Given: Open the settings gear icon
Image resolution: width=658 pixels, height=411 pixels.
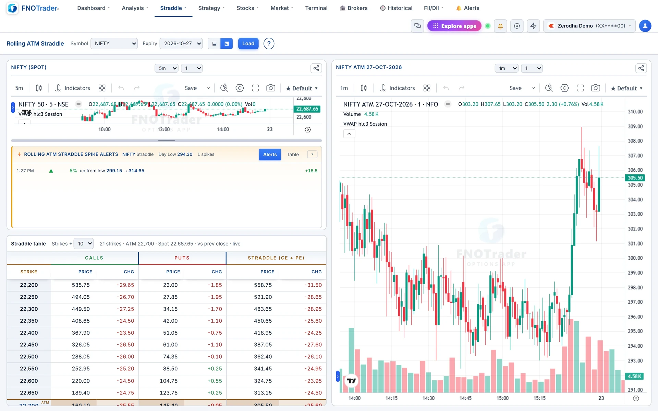Looking at the screenshot, I should tap(517, 26).
